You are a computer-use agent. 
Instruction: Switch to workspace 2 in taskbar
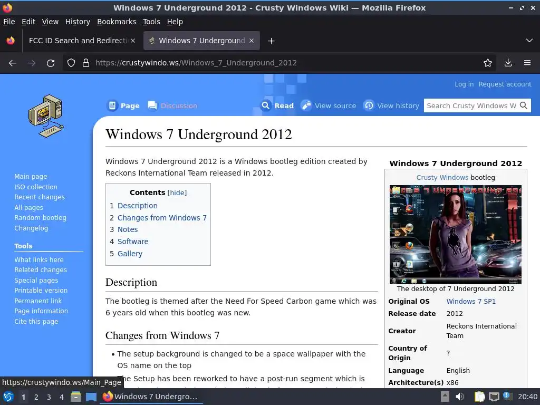(x=36, y=397)
